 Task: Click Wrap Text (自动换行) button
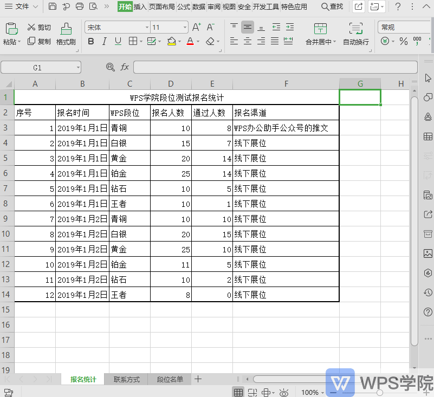tap(355, 34)
